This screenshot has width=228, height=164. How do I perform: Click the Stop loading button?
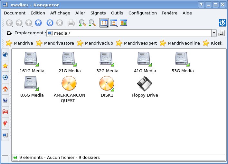click(x=60, y=23)
